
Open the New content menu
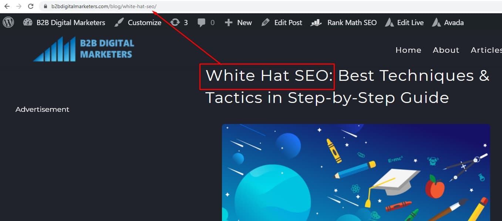(x=245, y=23)
